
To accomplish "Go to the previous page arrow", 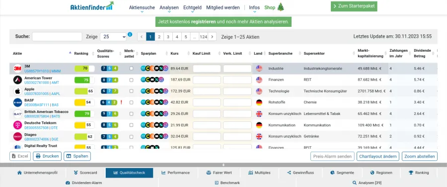I will pyautogui.click(x=142, y=37).
